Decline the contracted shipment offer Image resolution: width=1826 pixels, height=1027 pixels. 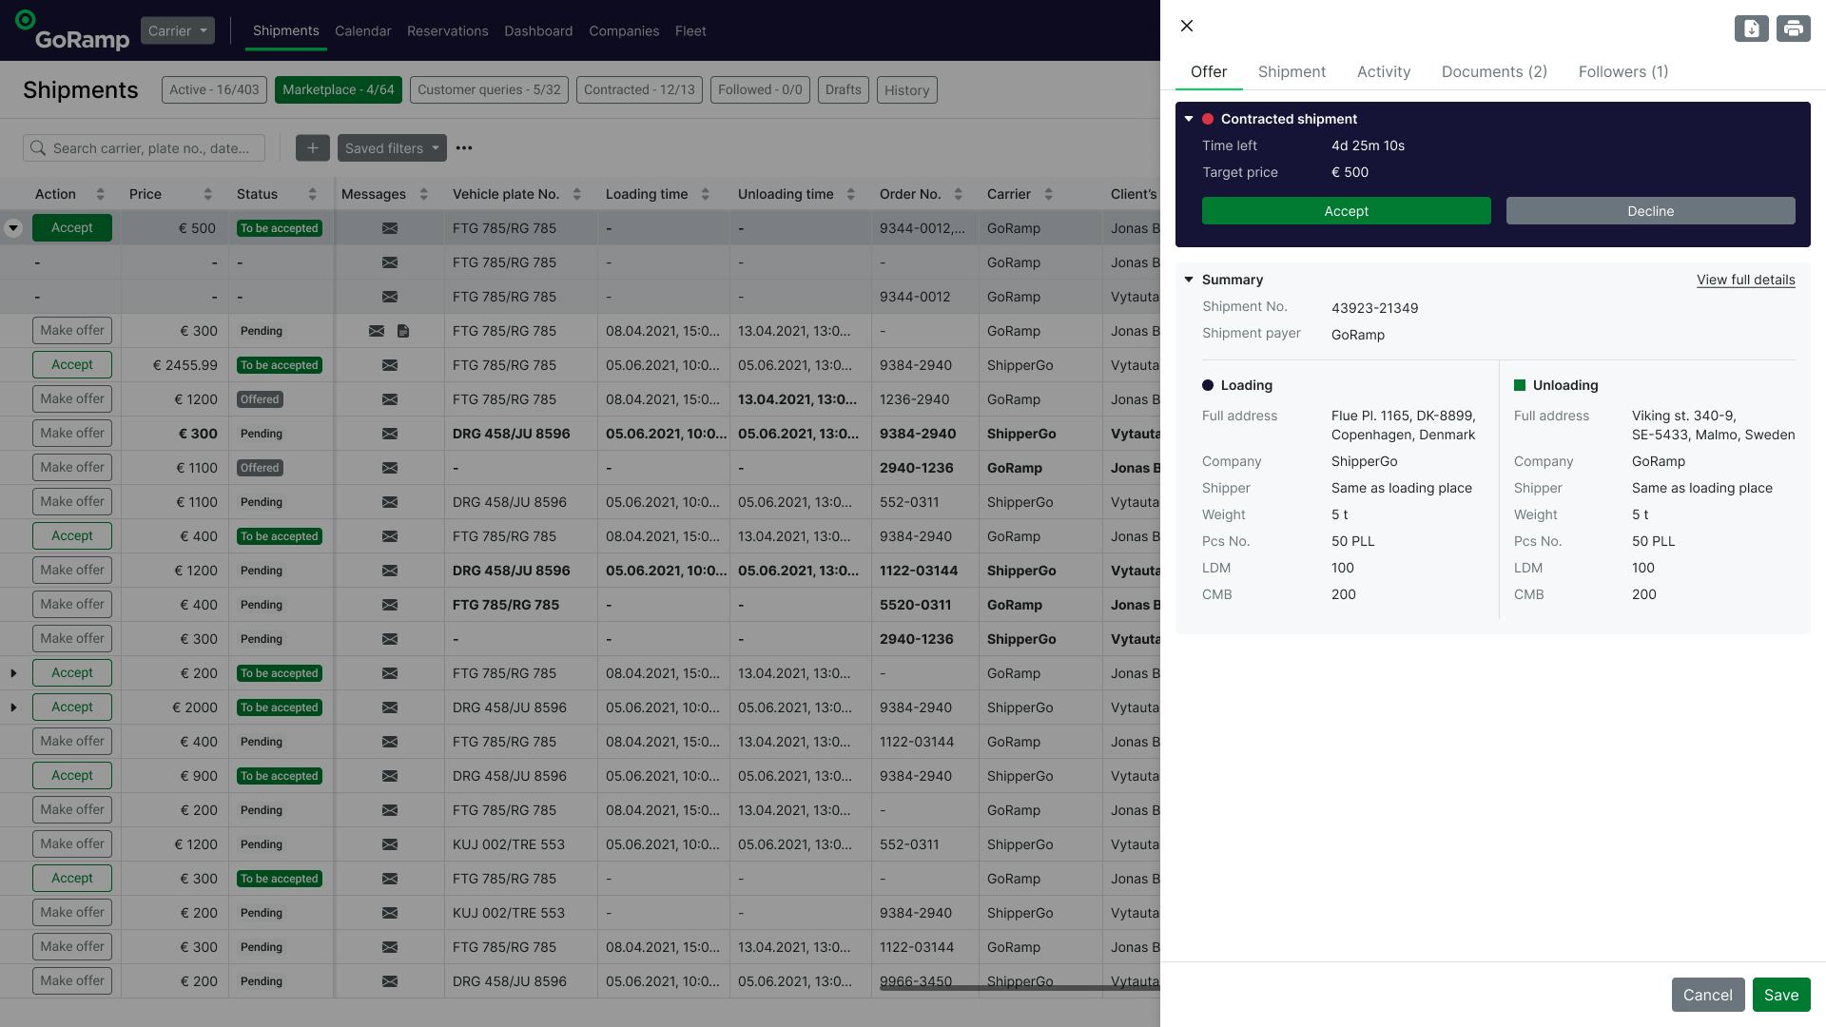pyautogui.click(x=1650, y=211)
